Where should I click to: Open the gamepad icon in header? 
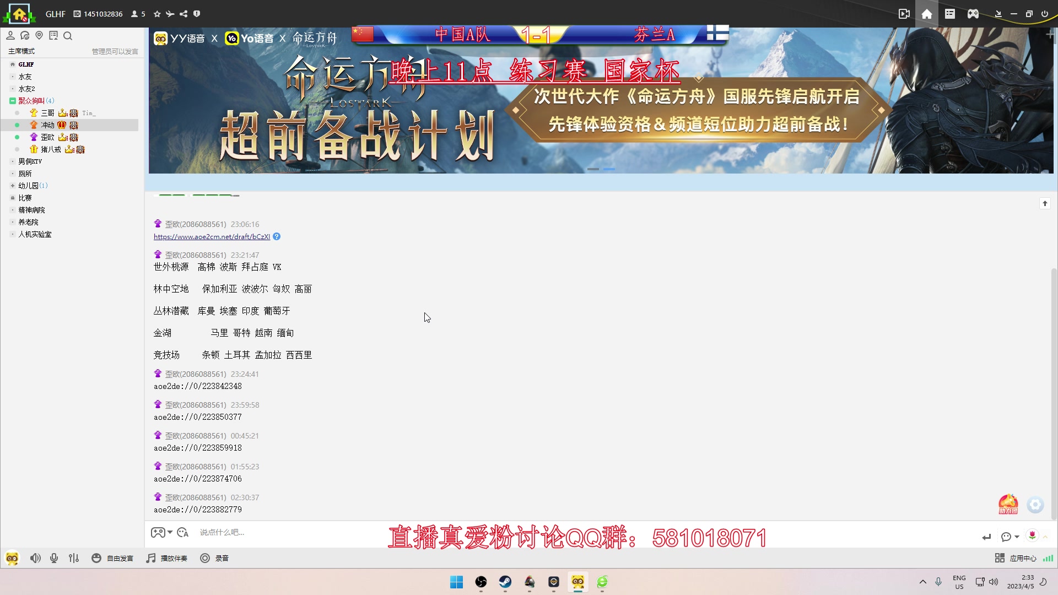973,14
